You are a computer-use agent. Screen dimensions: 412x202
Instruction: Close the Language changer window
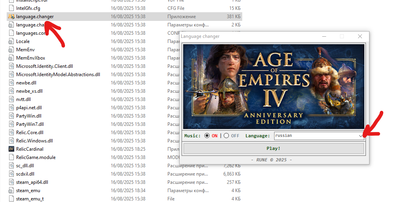pyautogui.click(x=360, y=36)
